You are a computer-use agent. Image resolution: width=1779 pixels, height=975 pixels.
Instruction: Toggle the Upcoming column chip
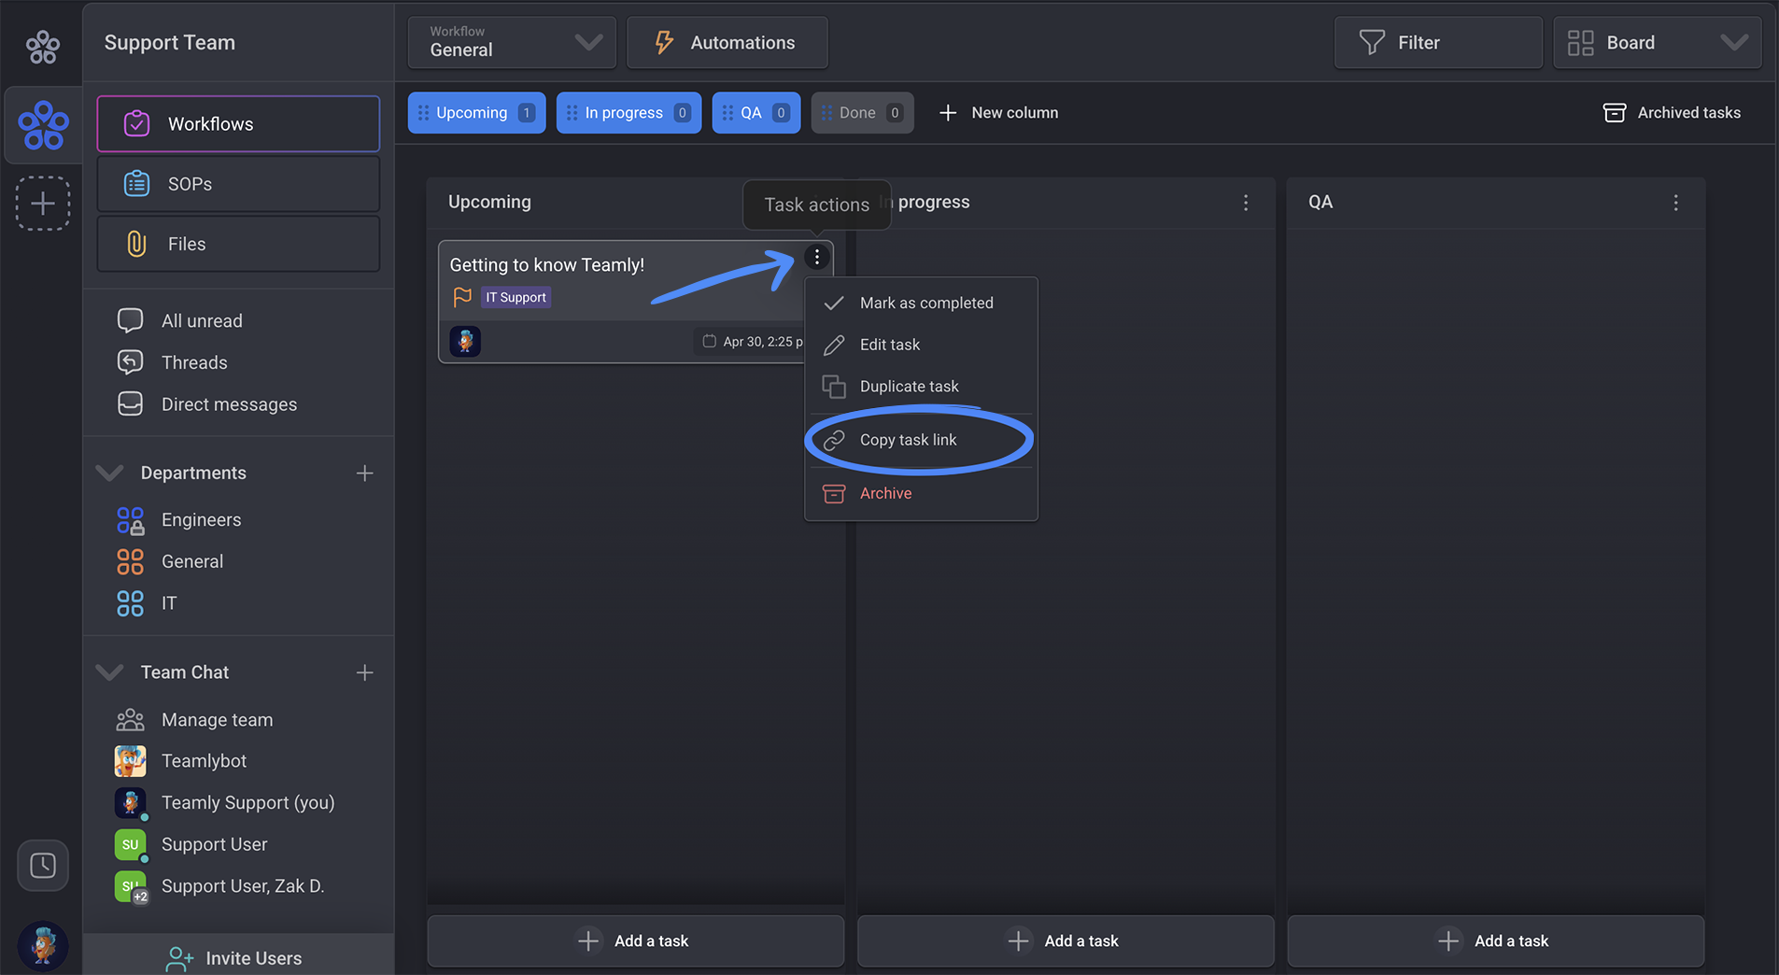(476, 112)
